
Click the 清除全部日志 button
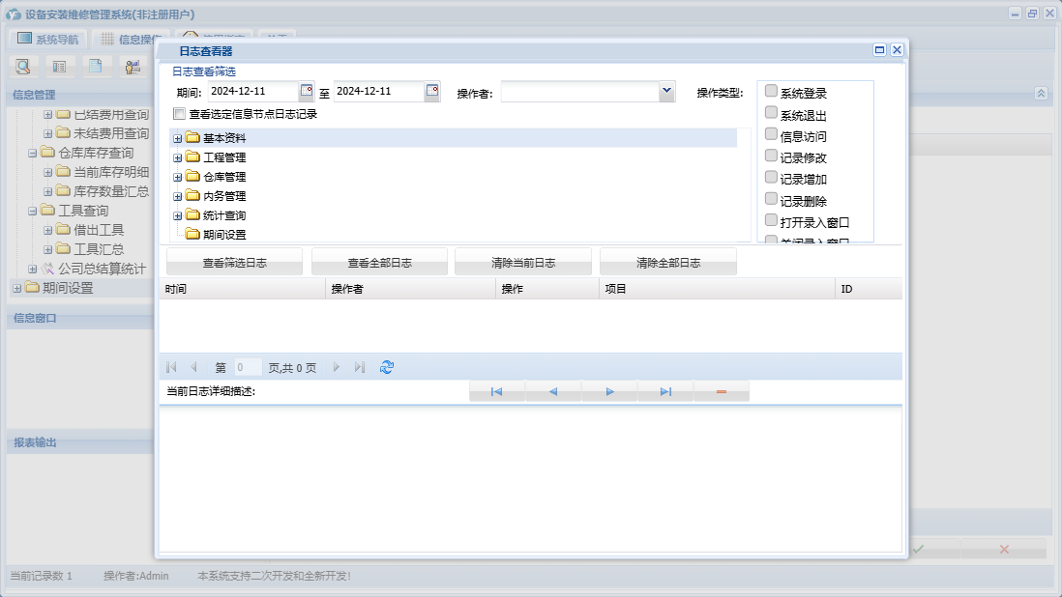[668, 263]
